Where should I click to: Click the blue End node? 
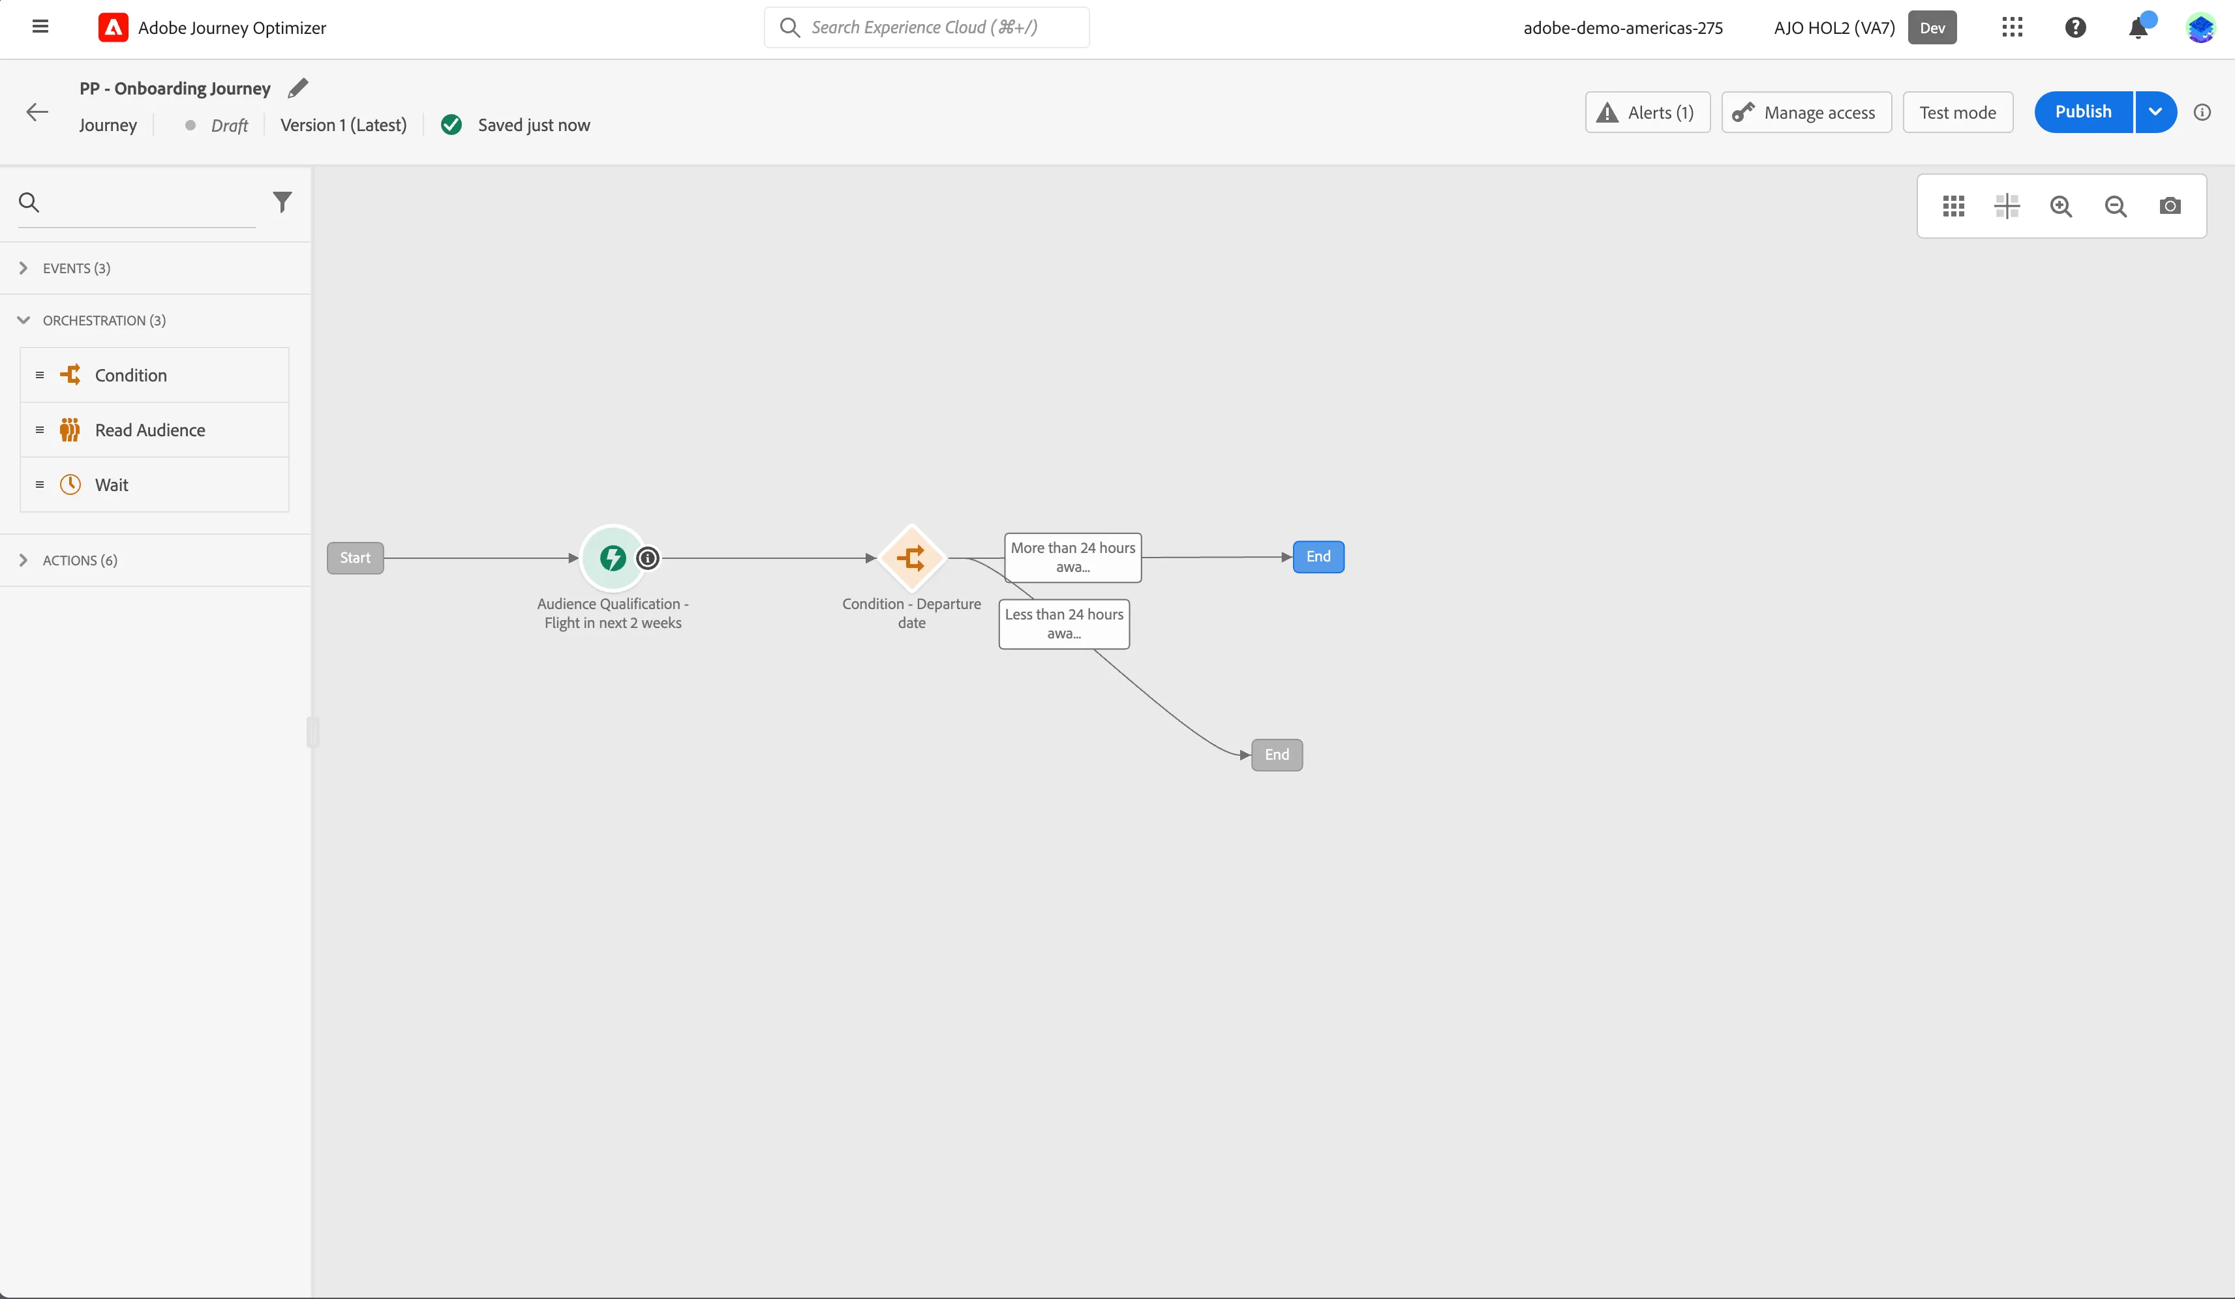tap(1318, 557)
